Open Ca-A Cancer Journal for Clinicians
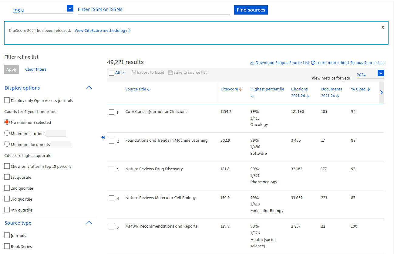The image size is (394, 254). [x=156, y=111]
